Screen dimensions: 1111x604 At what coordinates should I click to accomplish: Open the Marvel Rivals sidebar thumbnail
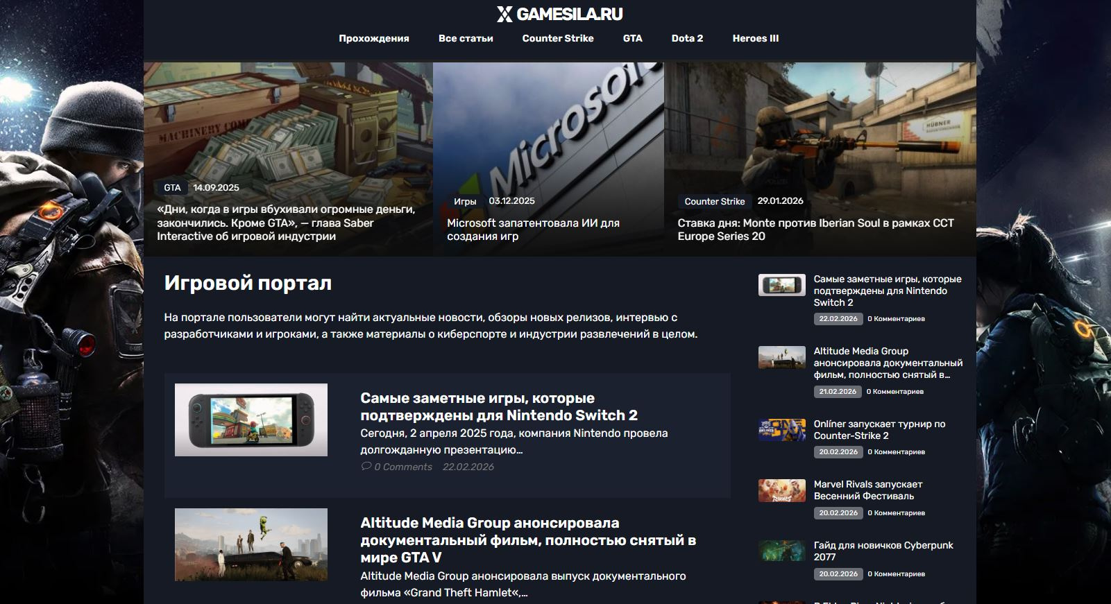click(782, 490)
